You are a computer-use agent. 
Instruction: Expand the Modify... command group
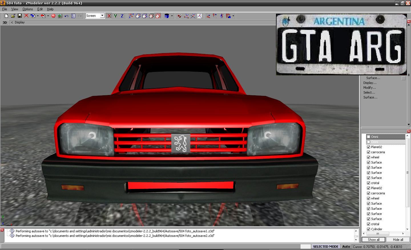370,88
